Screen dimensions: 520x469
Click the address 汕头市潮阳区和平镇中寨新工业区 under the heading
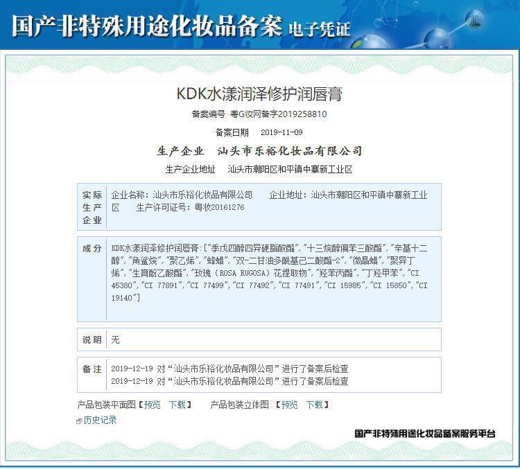[x=291, y=170]
